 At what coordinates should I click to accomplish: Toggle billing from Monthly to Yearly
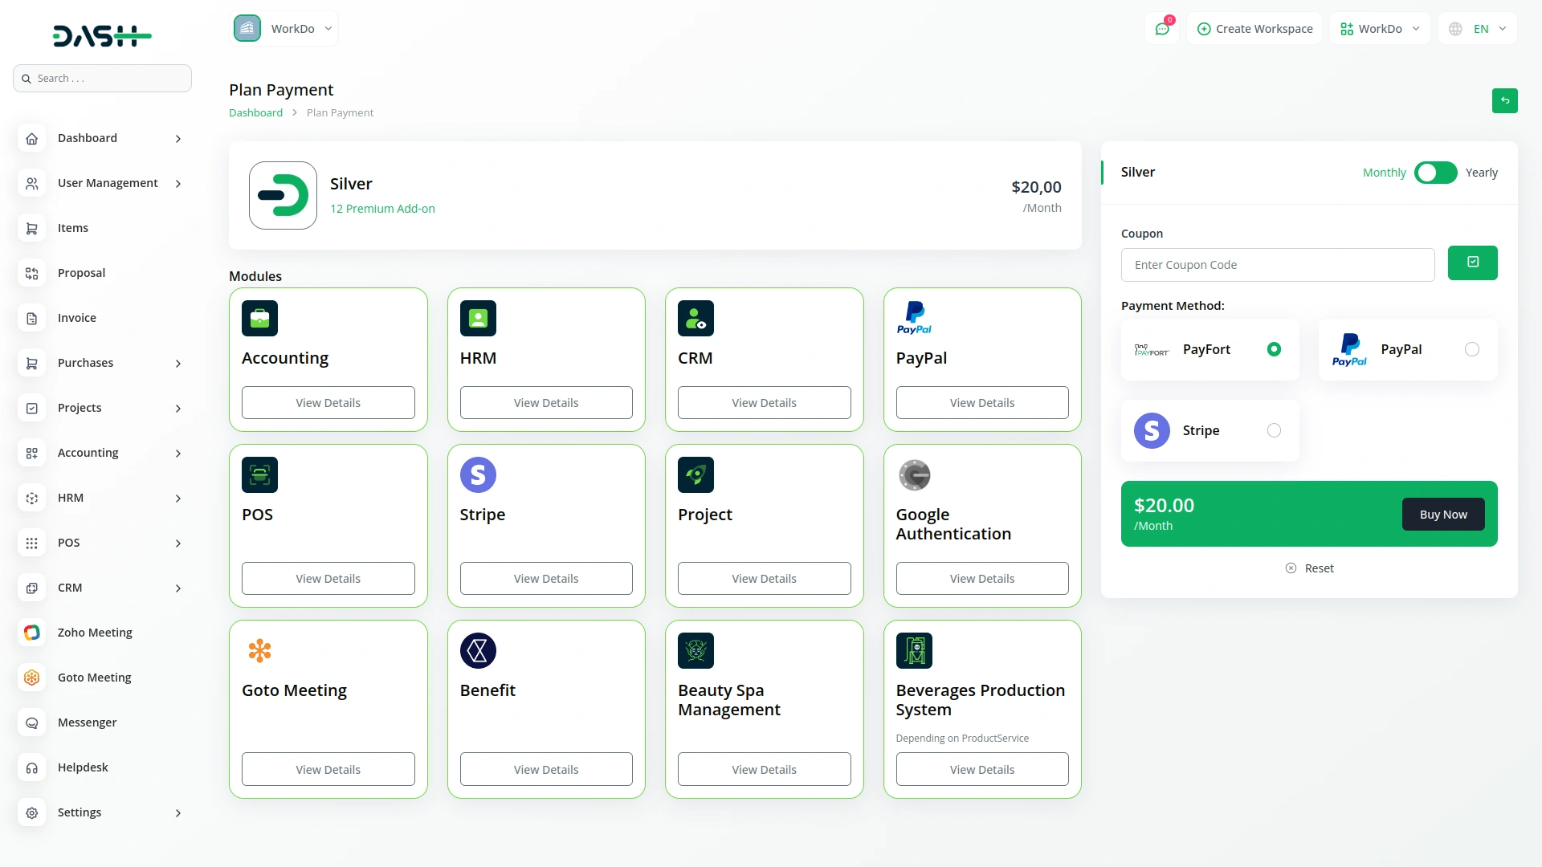point(1435,173)
